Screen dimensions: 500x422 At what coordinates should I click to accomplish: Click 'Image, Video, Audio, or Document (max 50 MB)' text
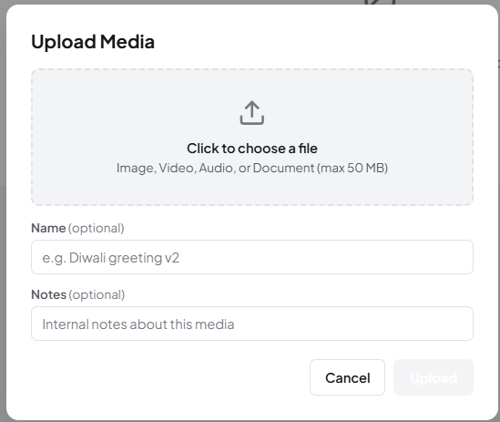pos(252,168)
